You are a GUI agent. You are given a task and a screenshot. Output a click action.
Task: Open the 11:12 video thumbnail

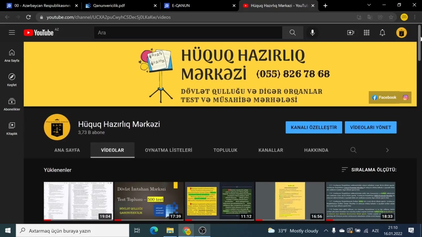coord(220,201)
